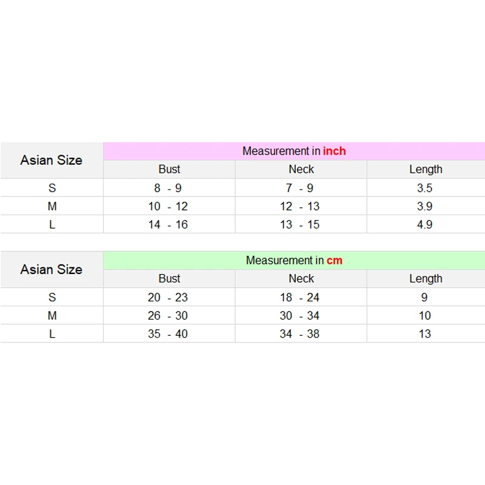Select the Asian Size header beside the inch table
Screen dimensions: 485x485
pyautogui.click(x=52, y=160)
